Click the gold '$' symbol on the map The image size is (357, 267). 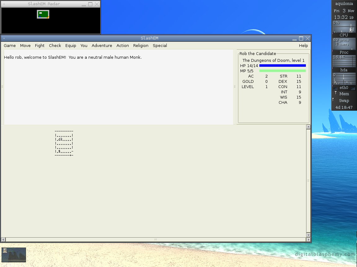point(59,151)
